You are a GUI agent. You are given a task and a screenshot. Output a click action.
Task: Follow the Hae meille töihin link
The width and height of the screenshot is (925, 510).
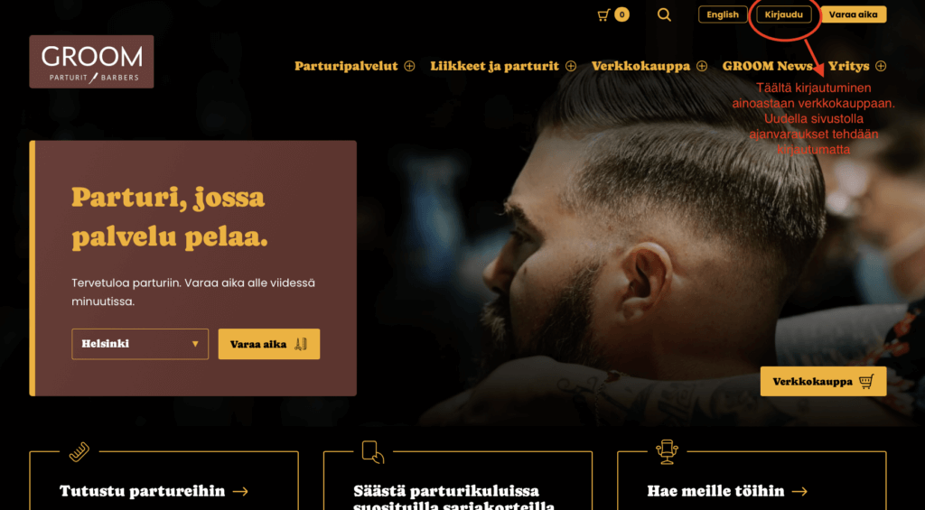coord(727,491)
